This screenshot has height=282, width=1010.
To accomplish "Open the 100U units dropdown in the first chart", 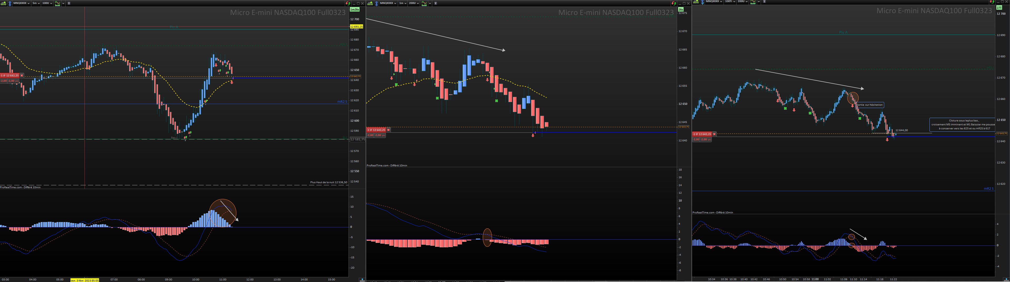I will tap(47, 3).
